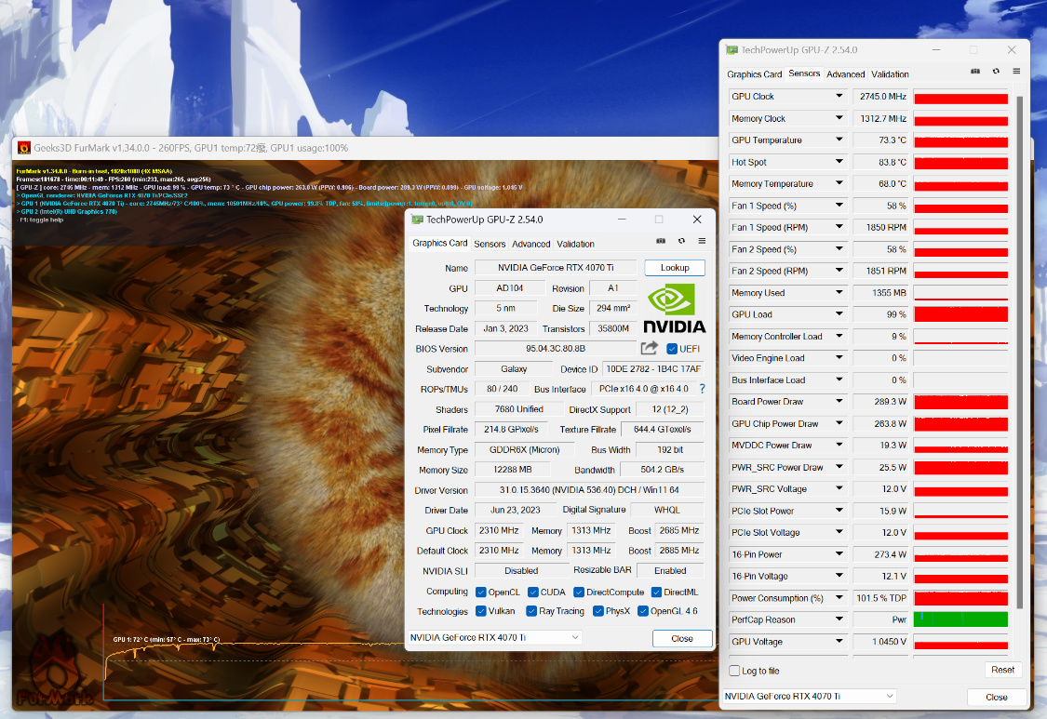Toggle the OpenCL checkbox
The image size is (1047, 719).
coord(481,593)
